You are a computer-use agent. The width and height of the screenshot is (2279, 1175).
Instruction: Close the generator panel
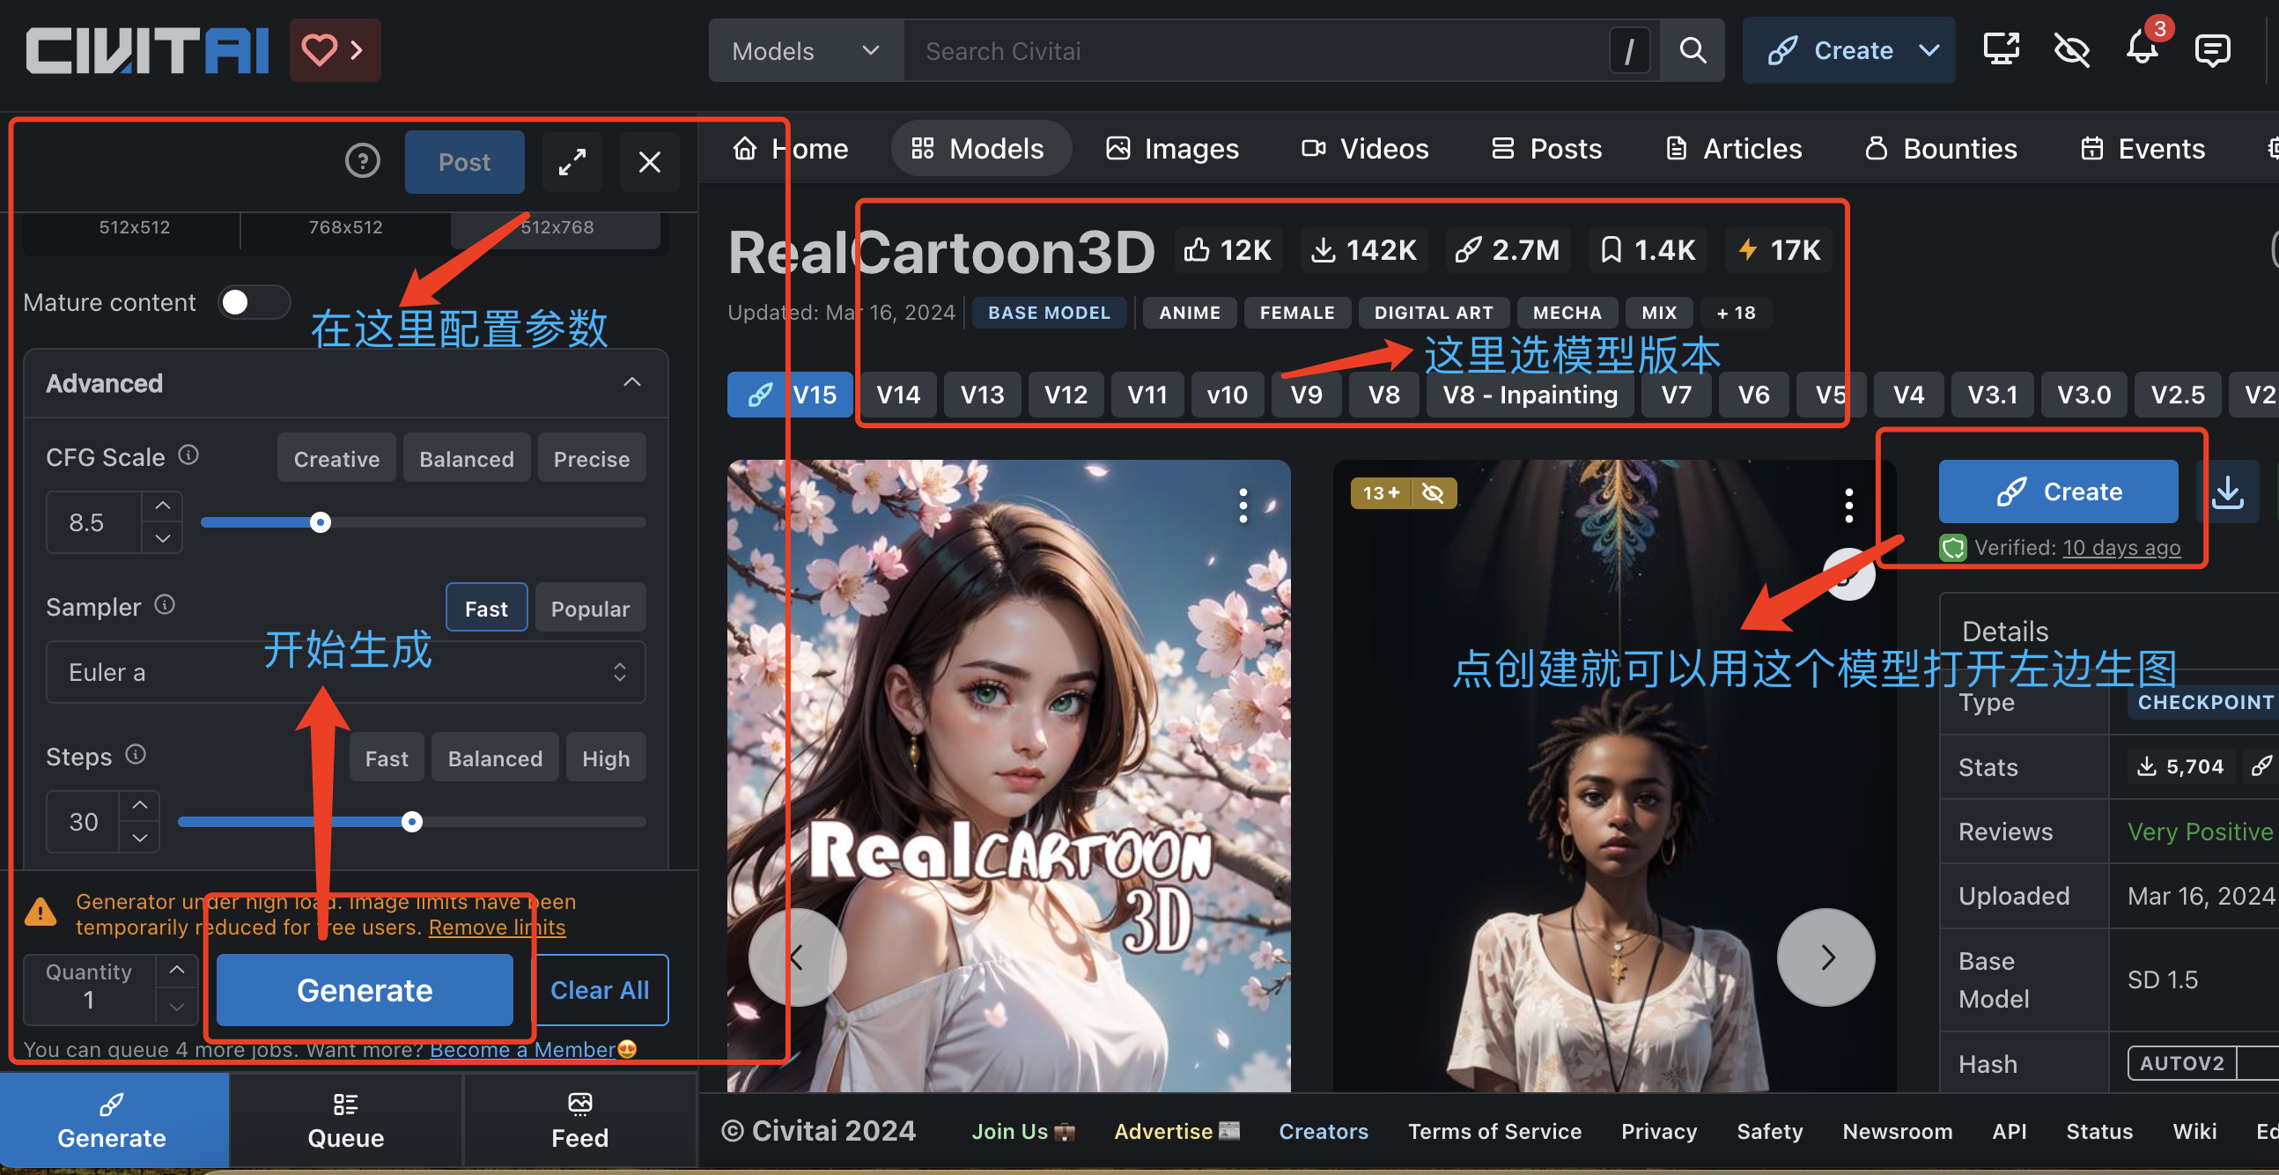[x=649, y=162]
